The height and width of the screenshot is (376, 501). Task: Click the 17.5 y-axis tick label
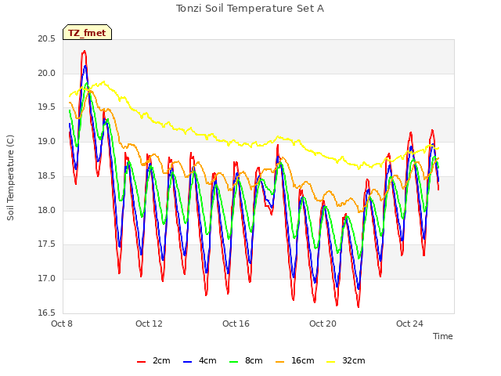47,244
